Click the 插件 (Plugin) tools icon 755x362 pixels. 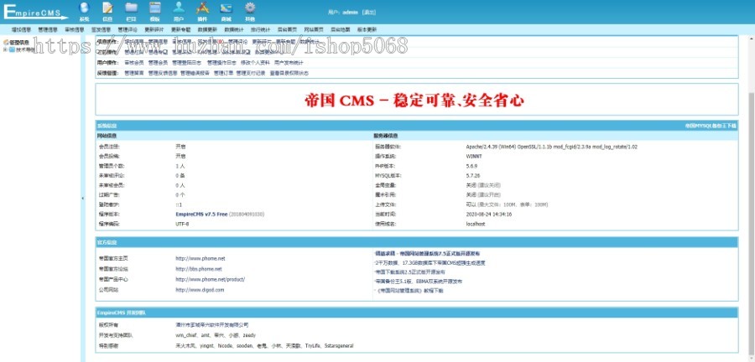pyautogui.click(x=202, y=10)
